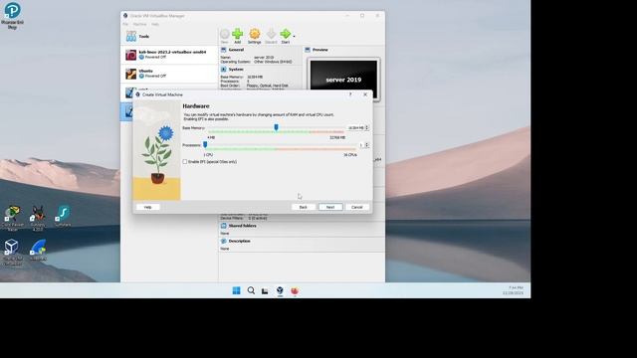Click the Back button in the wizard

pyautogui.click(x=303, y=207)
